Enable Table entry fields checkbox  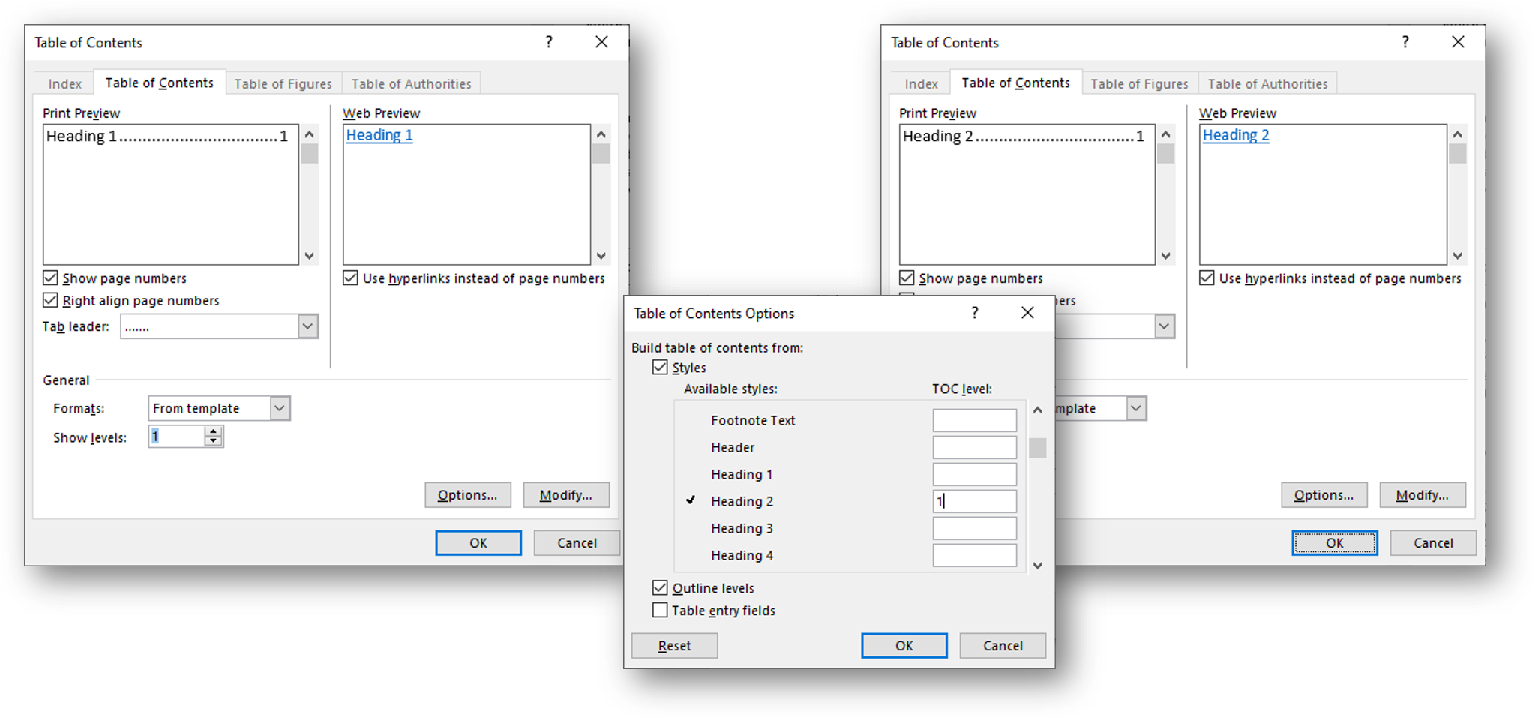(x=660, y=611)
